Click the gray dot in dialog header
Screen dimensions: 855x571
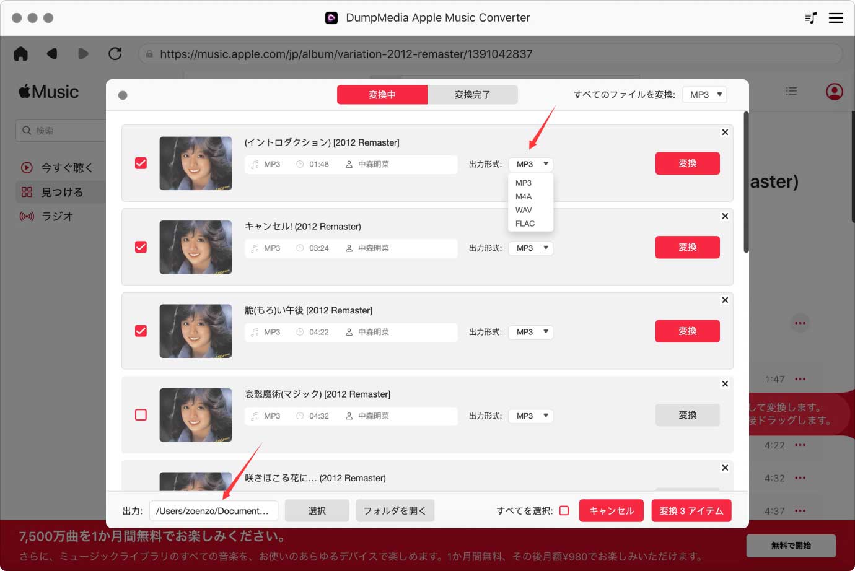pos(123,95)
